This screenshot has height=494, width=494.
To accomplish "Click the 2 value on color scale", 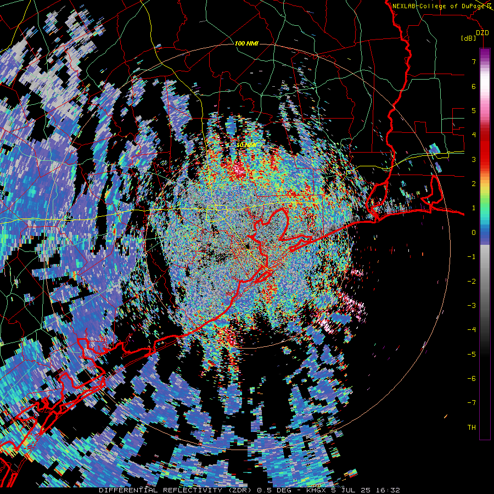I will [x=474, y=184].
